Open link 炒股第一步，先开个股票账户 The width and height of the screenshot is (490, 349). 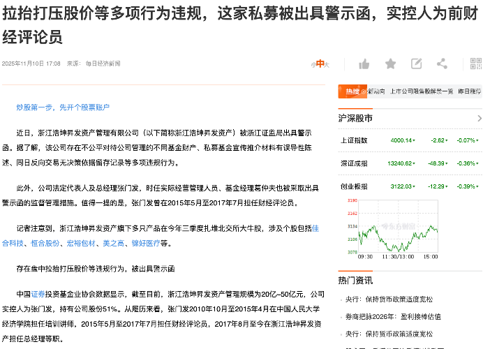63,107
